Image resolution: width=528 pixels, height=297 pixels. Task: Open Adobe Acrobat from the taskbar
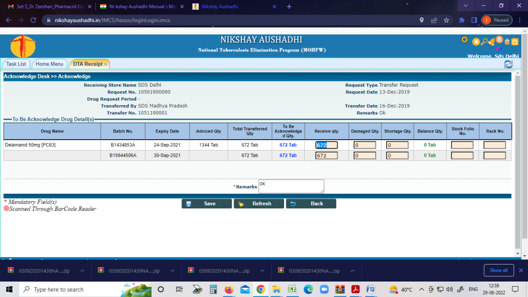(x=356, y=289)
